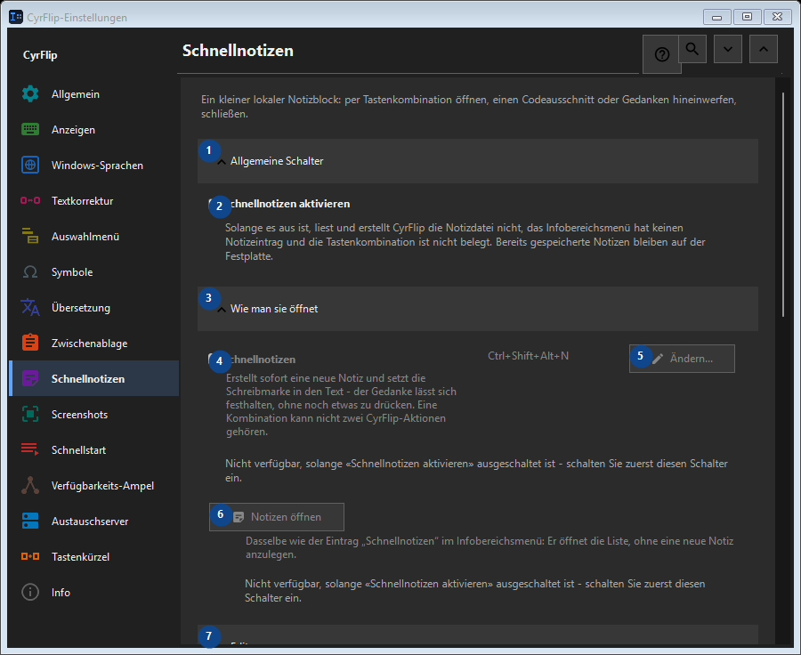Open the Austauschserver server icon
The height and width of the screenshot is (655, 801).
[30, 521]
